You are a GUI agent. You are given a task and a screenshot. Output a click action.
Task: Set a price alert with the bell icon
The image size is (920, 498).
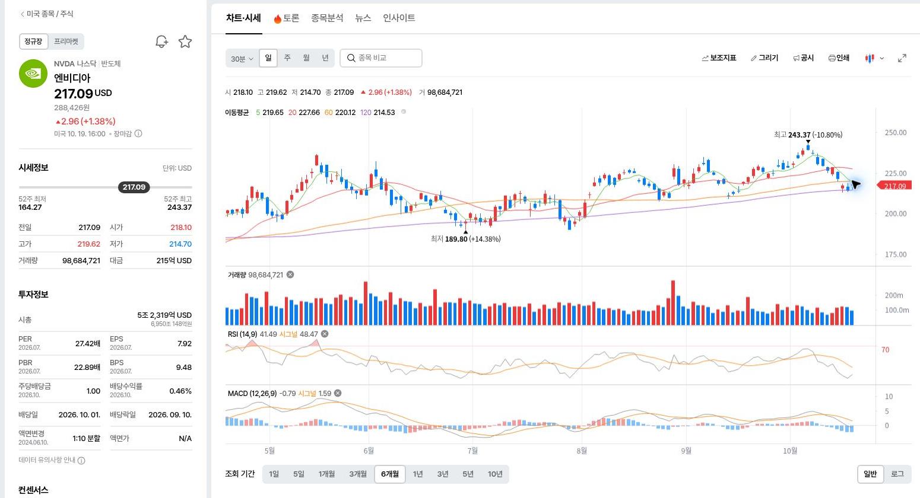(161, 41)
